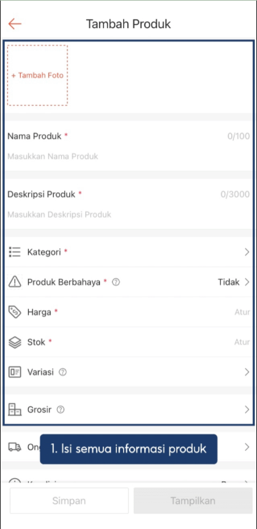Expand the Variasi row chevron
257x529 pixels.
(247, 372)
